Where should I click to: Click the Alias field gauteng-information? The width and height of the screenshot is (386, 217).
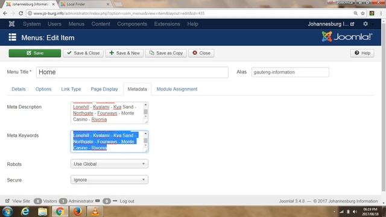[290, 72]
